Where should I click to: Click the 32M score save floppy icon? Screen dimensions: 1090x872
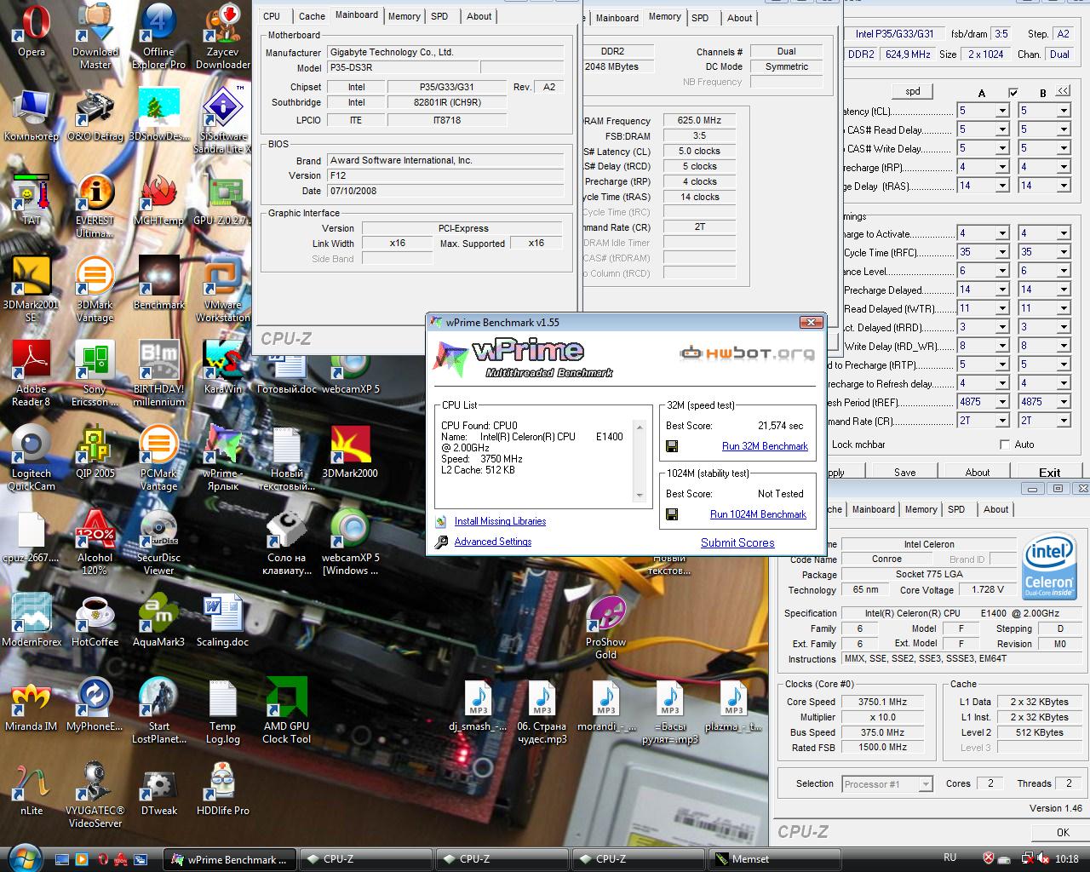672,446
